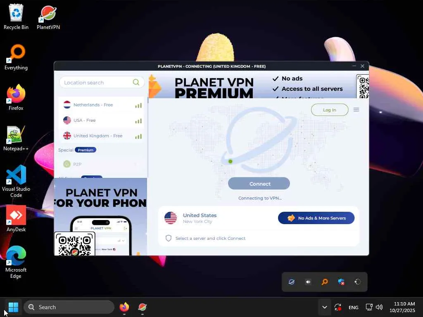
Task: Click the AnyDesk tray icon in overflow popup
Action: tap(308, 282)
